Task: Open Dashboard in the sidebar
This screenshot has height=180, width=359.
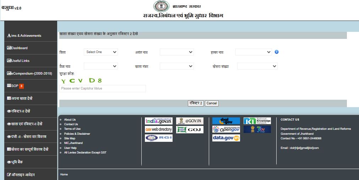Action: [31, 48]
